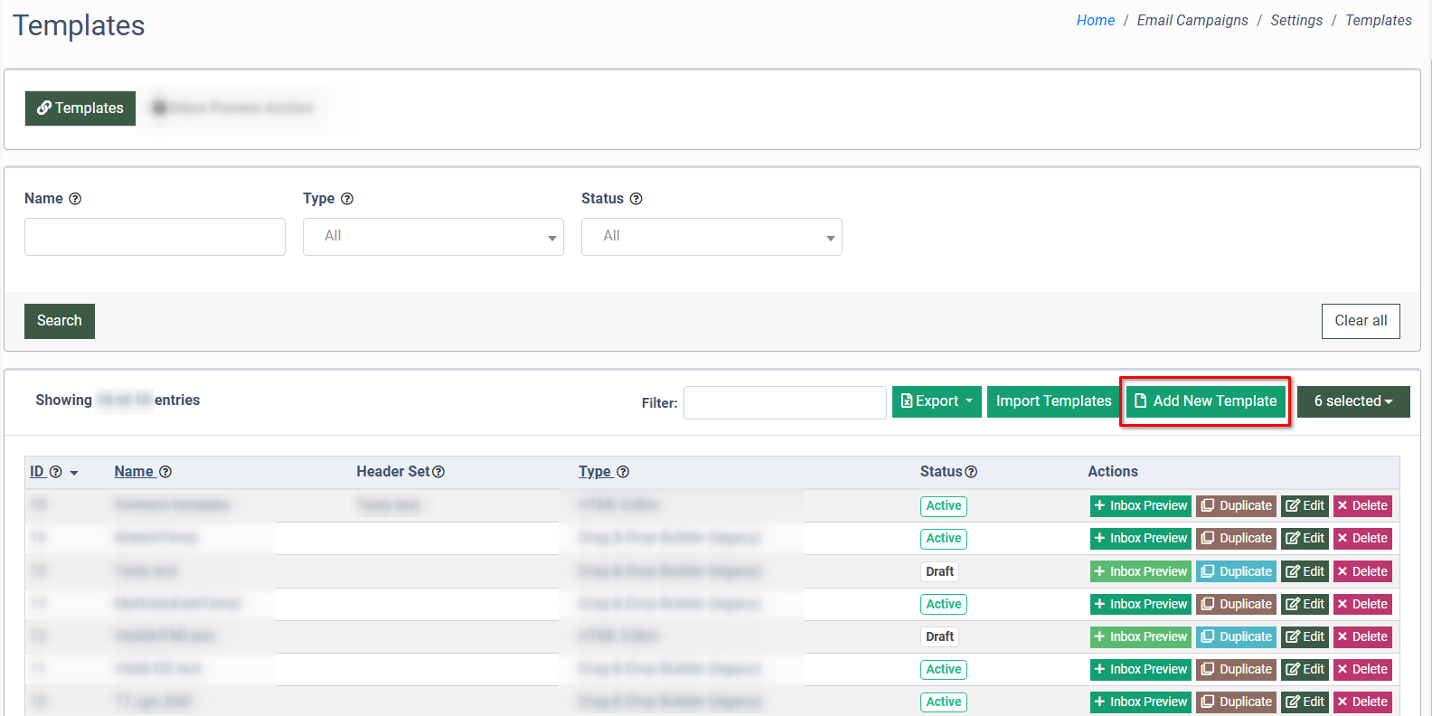
Task: Duplicate the template in the first row
Action: [x=1236, y=506]
